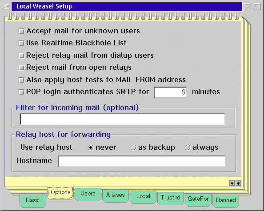Click the minimize window icon
The width and height of the screenshot is (264, 211).
[x=248, y=7]
